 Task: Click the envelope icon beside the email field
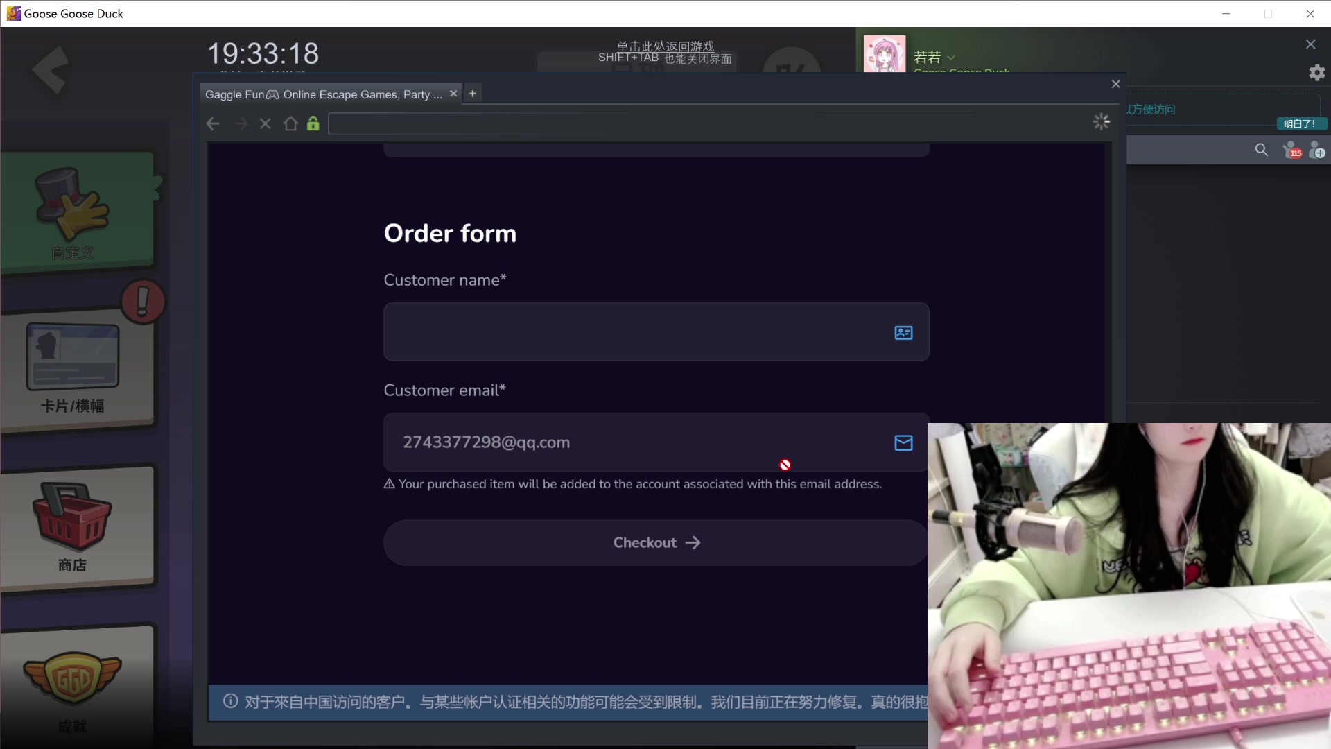pyautogui.click(x=903, y=442)
